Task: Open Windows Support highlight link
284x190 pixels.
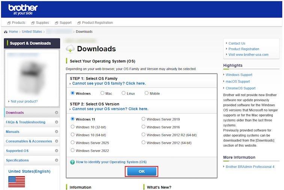Action: pos(239,75)
